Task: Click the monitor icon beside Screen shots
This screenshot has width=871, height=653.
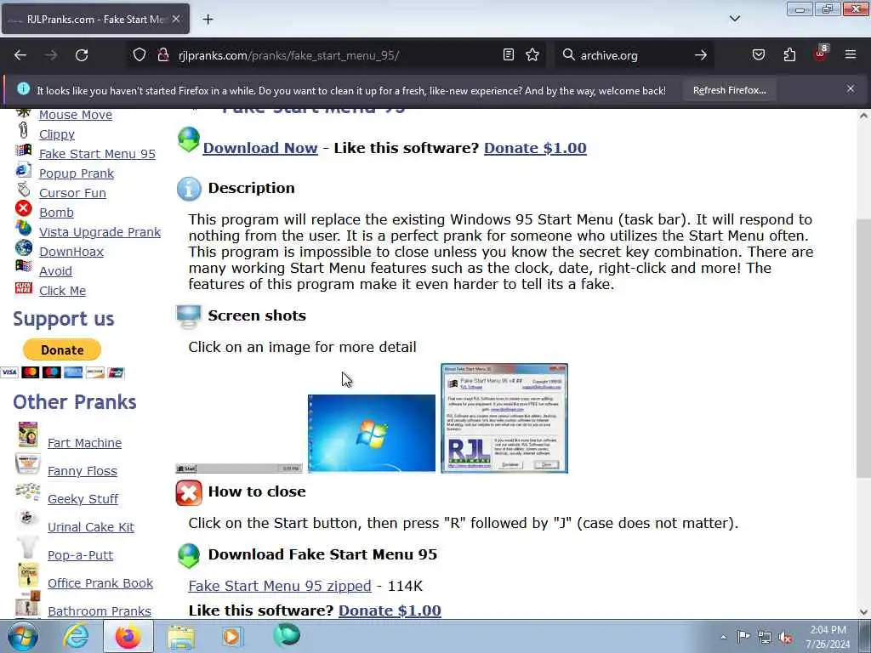Action: tap(188, 316)
